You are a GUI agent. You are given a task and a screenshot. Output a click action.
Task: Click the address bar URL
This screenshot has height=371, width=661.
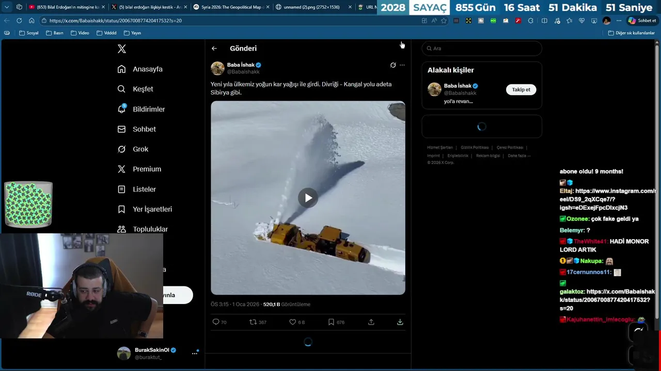click(x=116, y=21)
